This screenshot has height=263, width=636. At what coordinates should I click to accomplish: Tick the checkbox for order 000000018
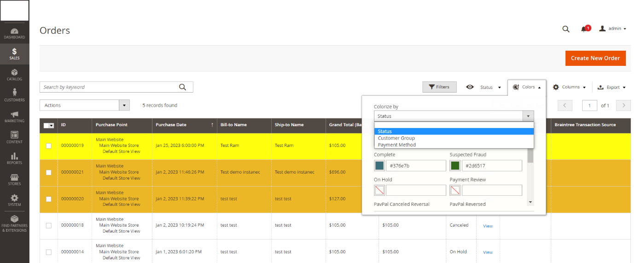click(x=49, y=226)
